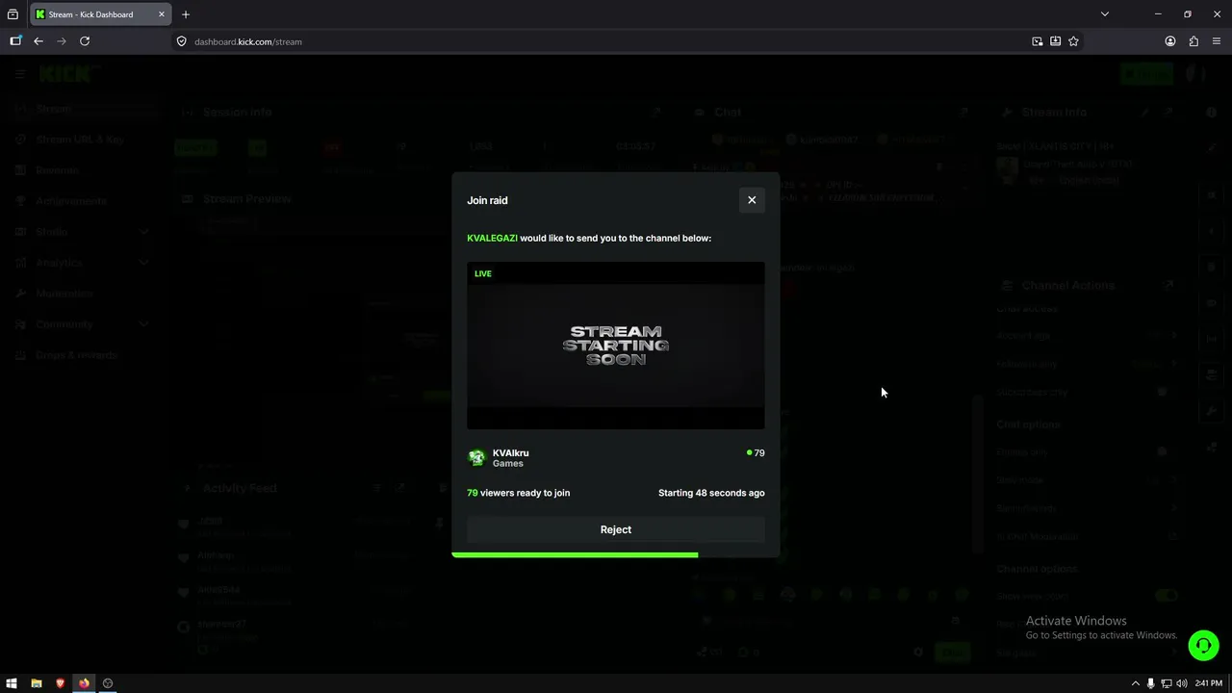Open the green support chat bubble
The image size is (1232, 693).
pyautogui.click(x=1203, y=645)
